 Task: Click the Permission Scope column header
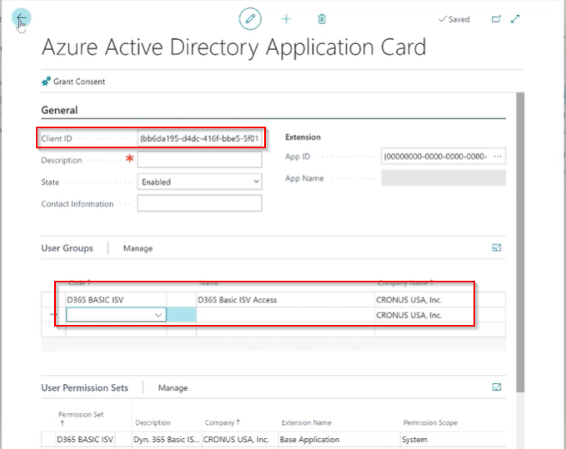430,422
